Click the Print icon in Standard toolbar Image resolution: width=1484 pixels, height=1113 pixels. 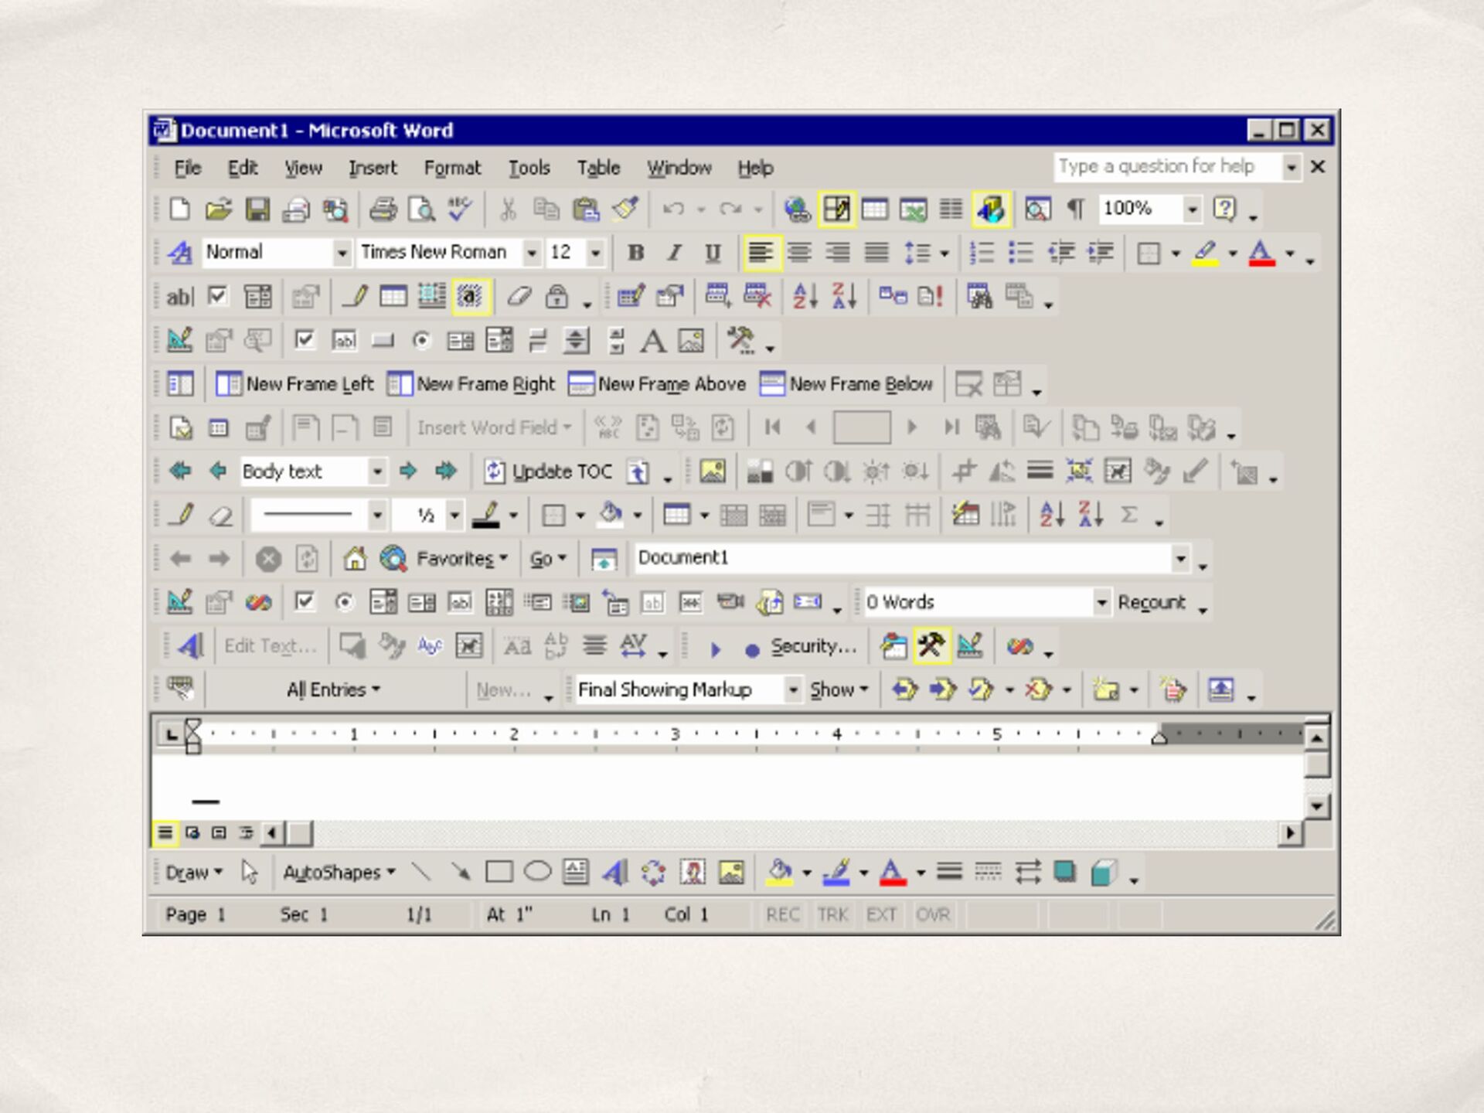(383, 209)
